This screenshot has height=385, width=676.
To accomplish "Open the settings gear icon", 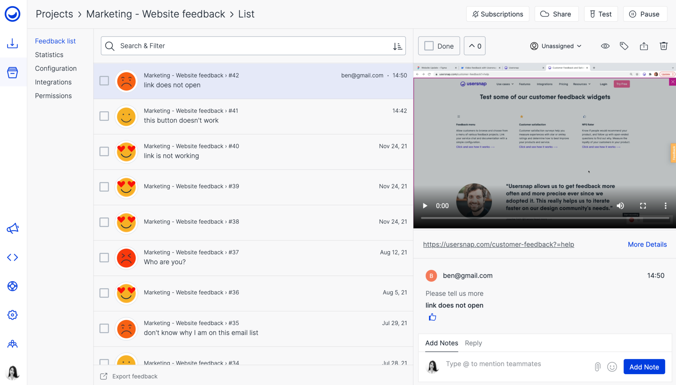I will tap(12, 315).
